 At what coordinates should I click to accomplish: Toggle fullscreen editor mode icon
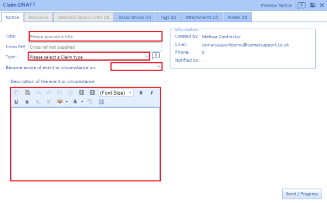point(101,102)
